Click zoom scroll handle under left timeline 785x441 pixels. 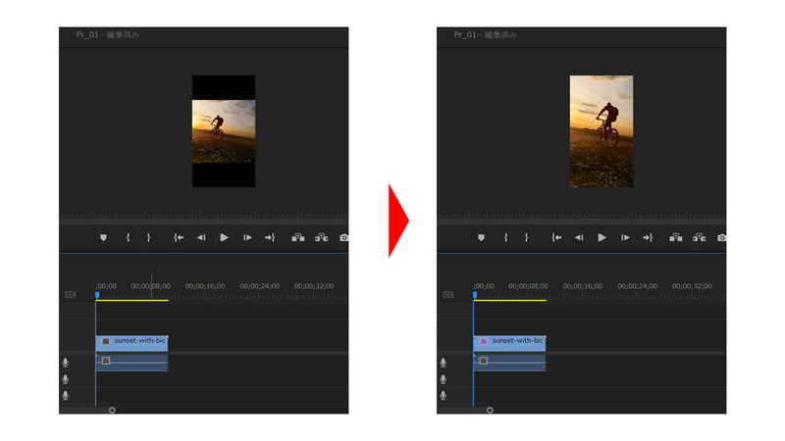[112, 410]
